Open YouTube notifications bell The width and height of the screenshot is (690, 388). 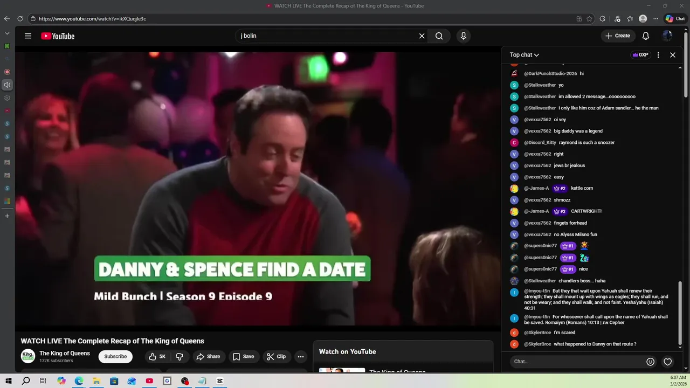pyautogui.click(x=646, y=36)
